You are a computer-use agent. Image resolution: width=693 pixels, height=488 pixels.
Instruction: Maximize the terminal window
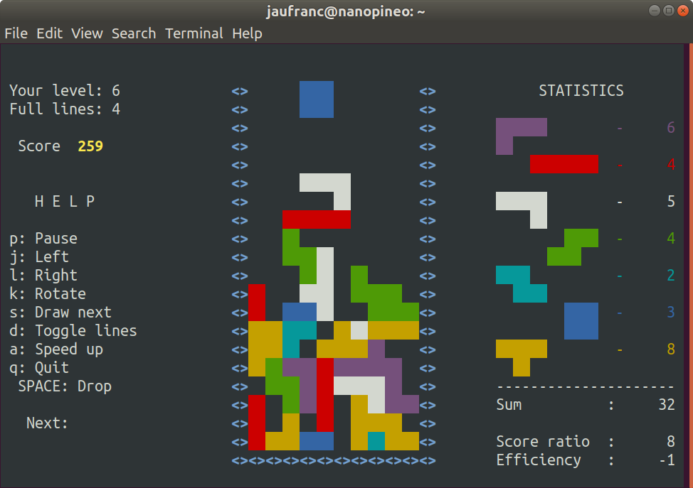[669, 11]
